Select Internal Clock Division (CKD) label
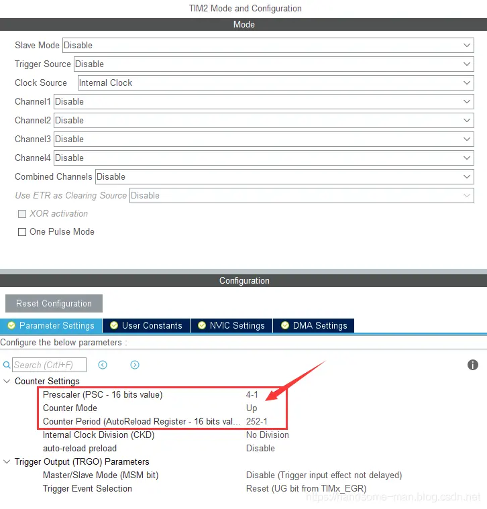Image resolution: width=487 pixels, height=509 pixels. pos(99,435)
